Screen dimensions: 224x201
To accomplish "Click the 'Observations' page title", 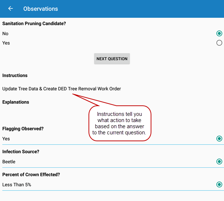I will click(x=40, y=9).
